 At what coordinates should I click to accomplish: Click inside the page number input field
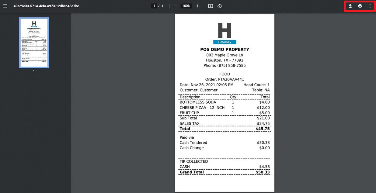154,5
